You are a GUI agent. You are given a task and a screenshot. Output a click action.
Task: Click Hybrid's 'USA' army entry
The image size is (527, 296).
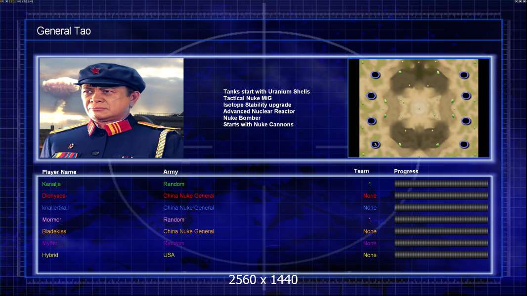click(169, 255)
